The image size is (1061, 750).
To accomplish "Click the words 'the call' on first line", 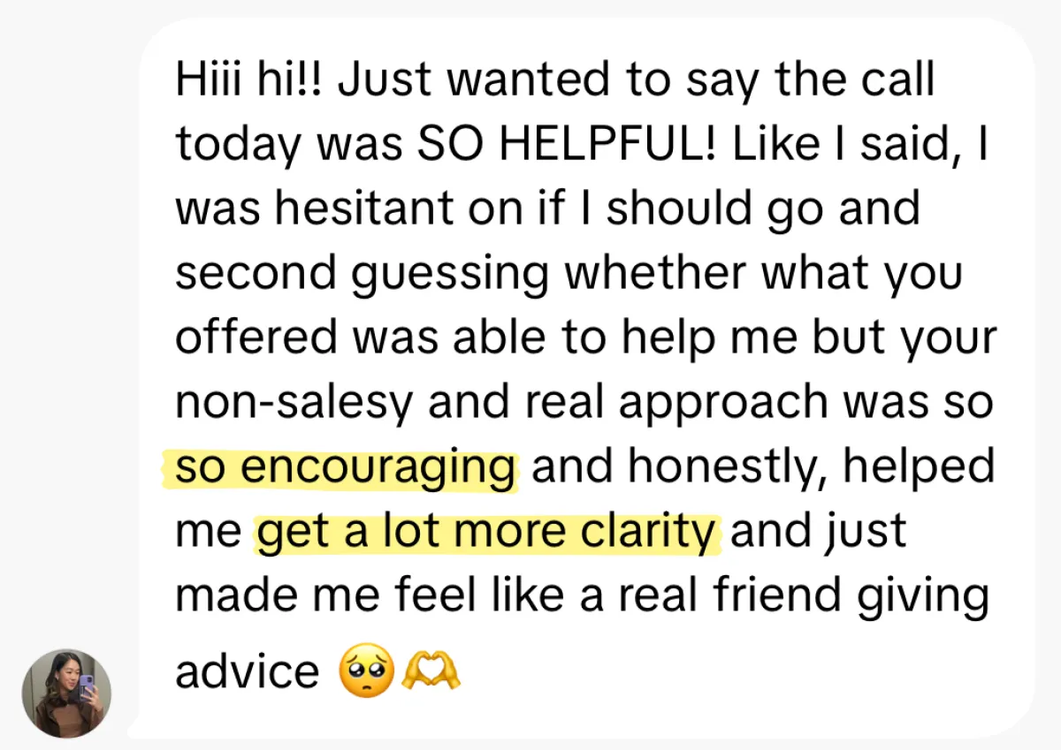I will [854, 80].
